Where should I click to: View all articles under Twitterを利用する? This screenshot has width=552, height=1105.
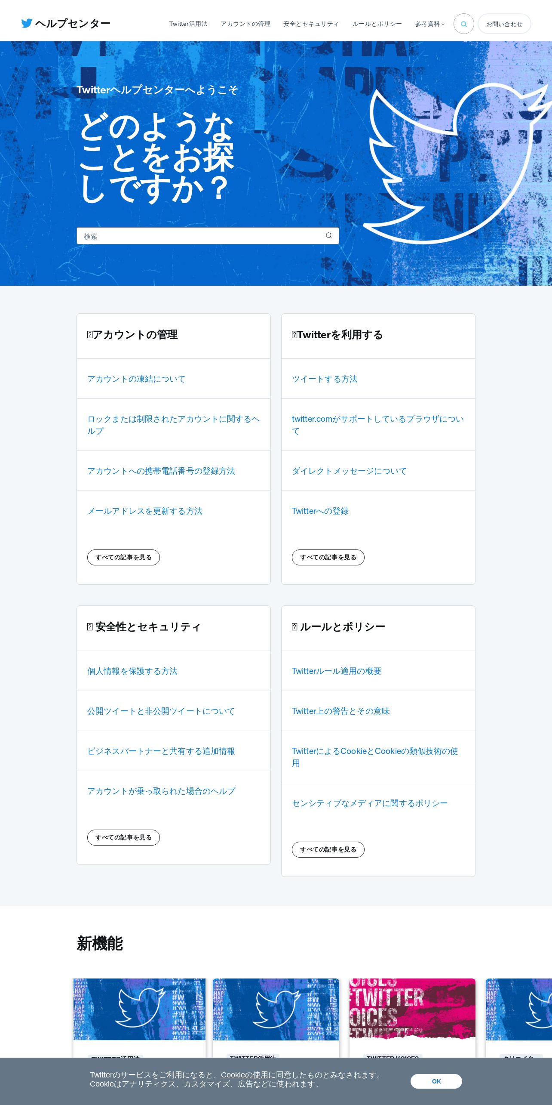point(328,557)
